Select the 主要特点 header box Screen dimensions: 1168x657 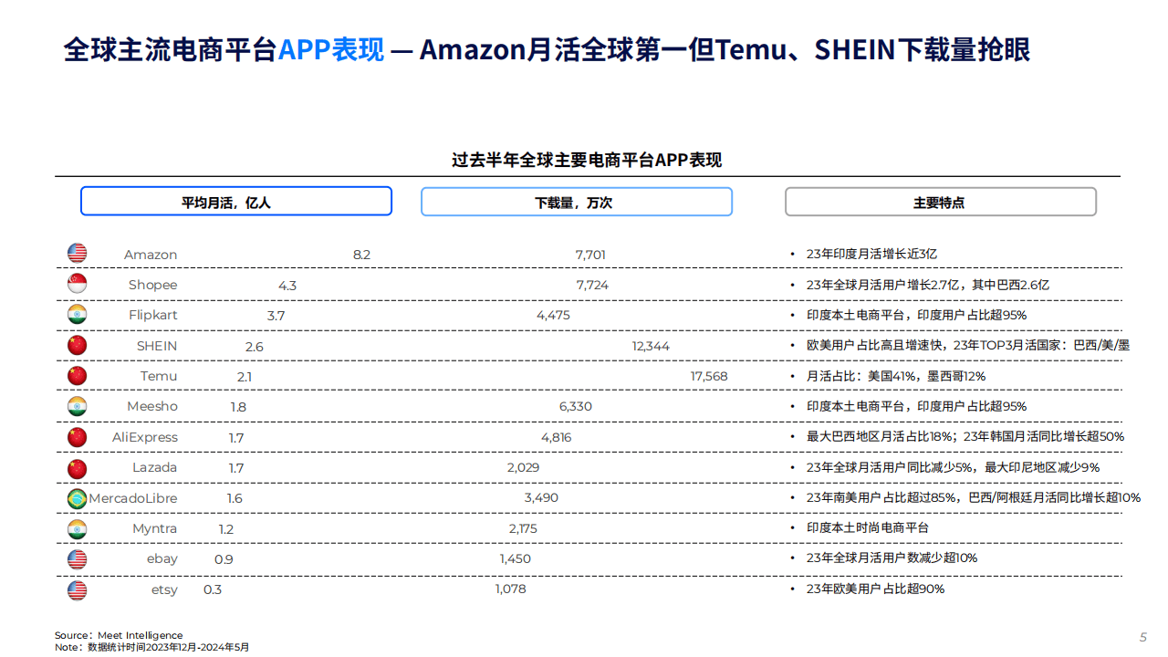coord(941,202)
